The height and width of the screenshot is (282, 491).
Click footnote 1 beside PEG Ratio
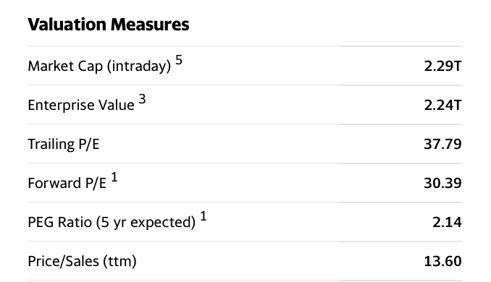coord(203,216)
